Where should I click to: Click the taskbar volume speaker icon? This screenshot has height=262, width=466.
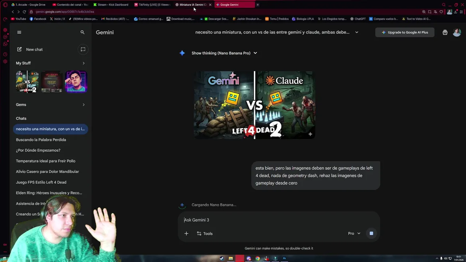pos(446,258)
